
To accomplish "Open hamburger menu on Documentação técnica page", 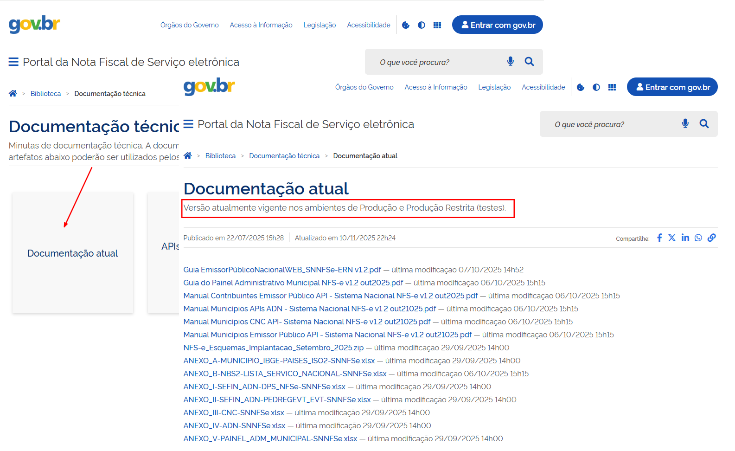I will (x=13, y=62).
